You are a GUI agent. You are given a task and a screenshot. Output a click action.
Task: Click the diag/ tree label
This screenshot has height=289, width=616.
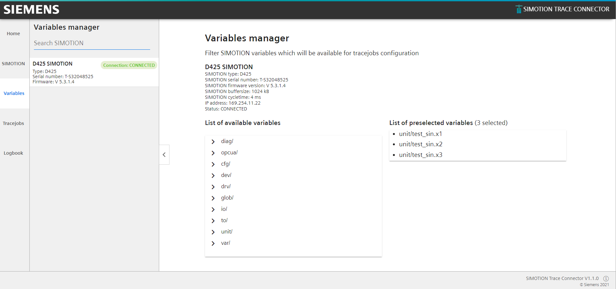[227, 141]
